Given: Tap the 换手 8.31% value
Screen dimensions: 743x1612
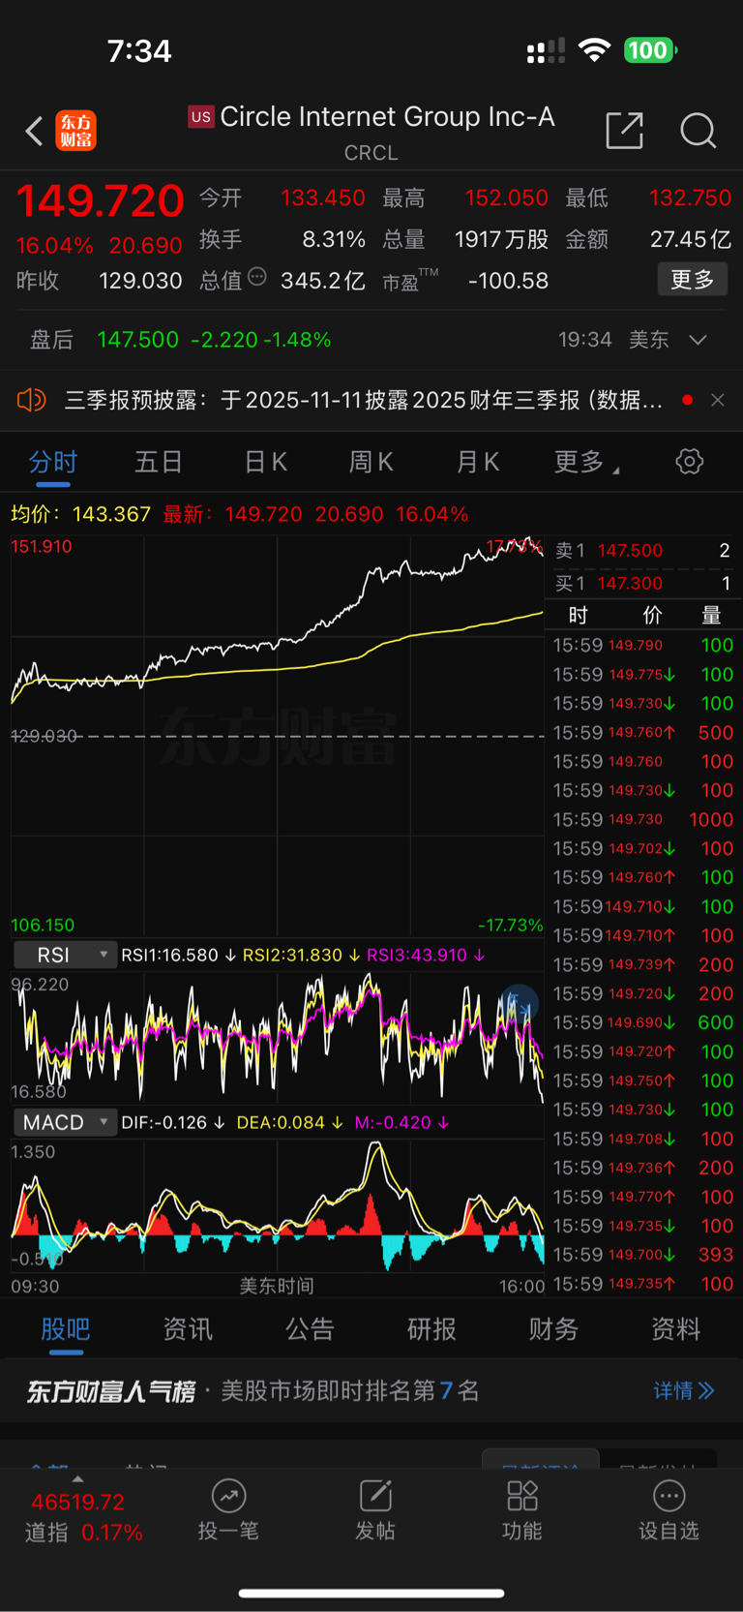Looking at the screenshot, I should click(334, 239).
